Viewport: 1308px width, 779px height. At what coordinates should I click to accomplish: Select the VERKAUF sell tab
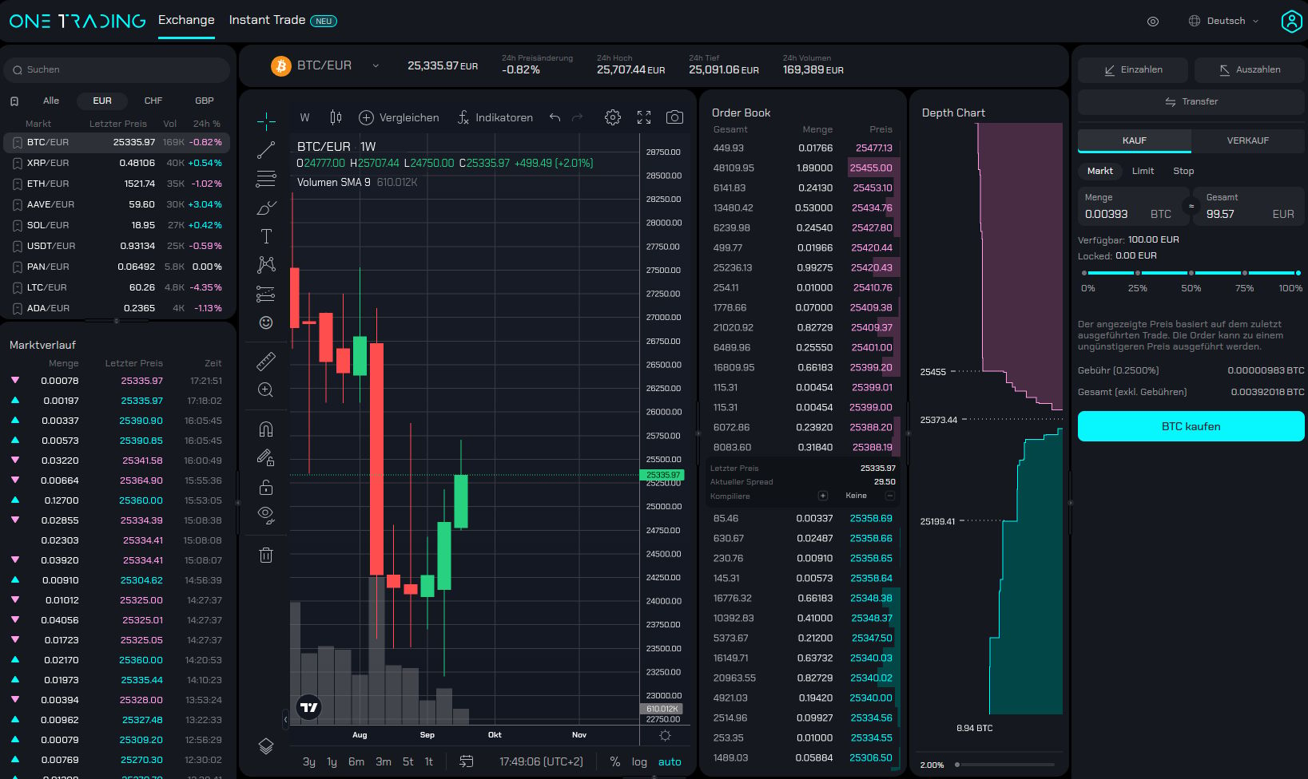click(x=1248, y=140)
